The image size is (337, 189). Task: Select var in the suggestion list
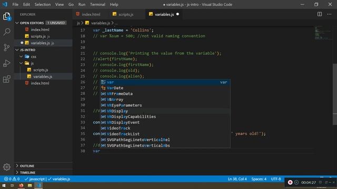click(x=165, y=82)
